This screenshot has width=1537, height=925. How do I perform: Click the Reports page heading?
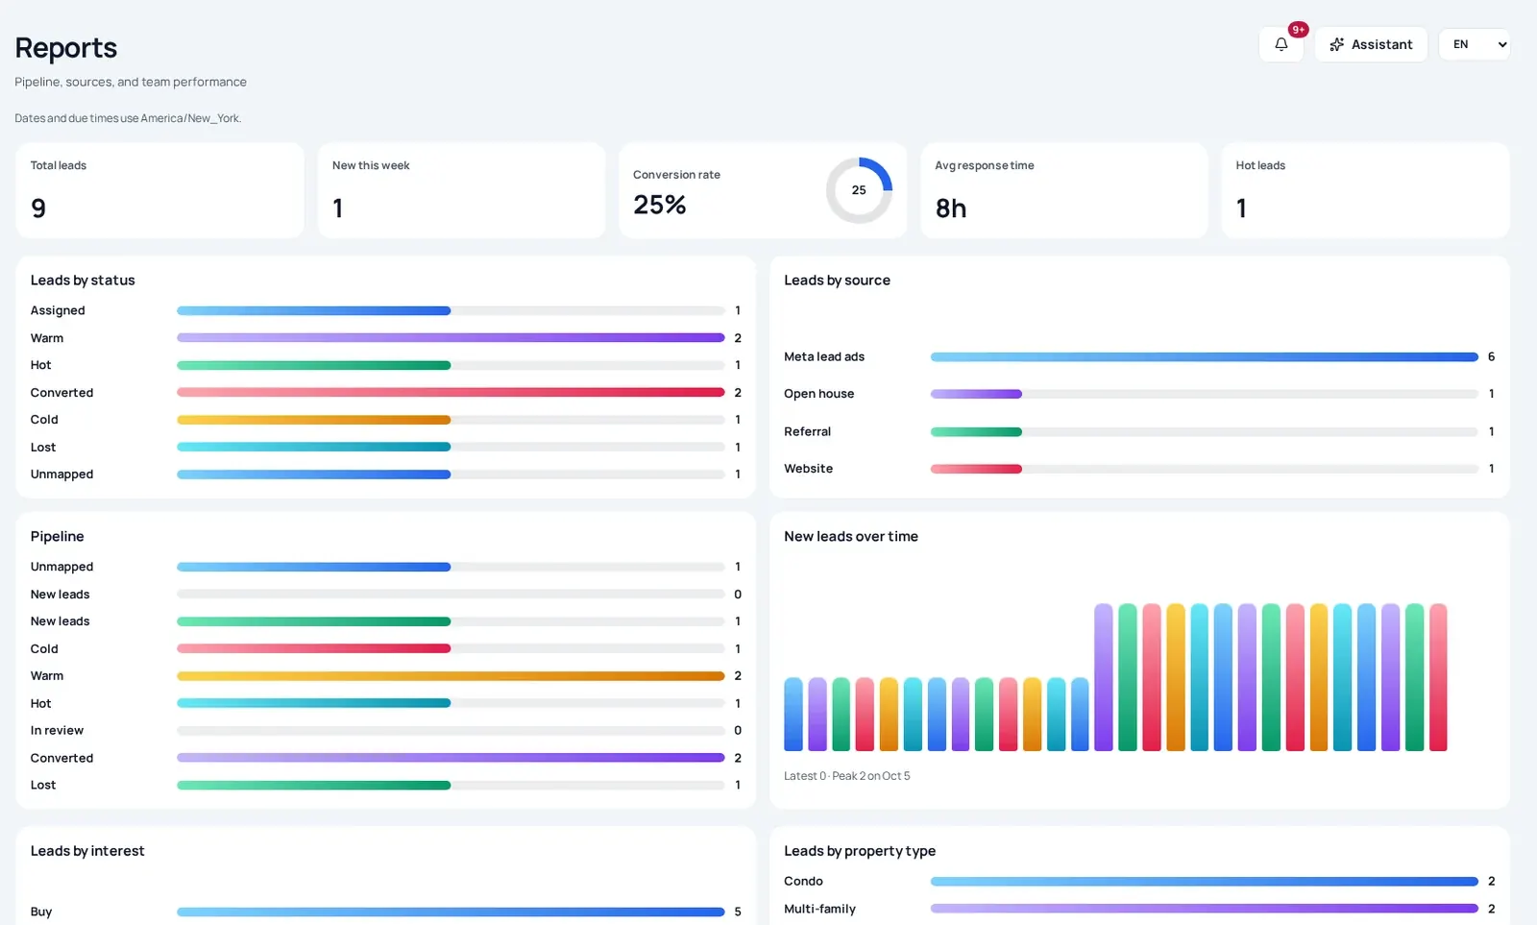click(66, 47)
